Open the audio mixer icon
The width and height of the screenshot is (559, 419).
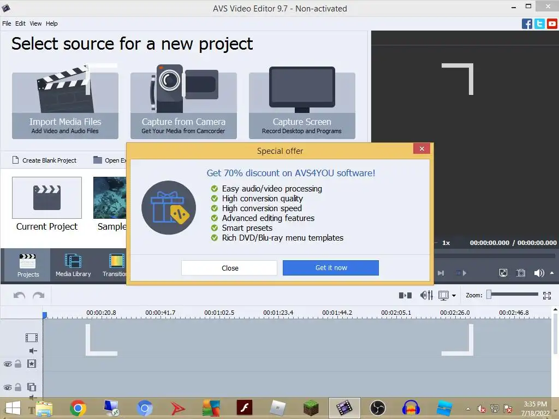(426, 295)
